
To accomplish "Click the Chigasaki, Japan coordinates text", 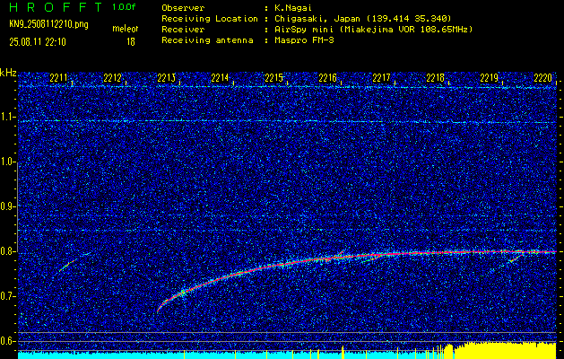I will point(362,18).
